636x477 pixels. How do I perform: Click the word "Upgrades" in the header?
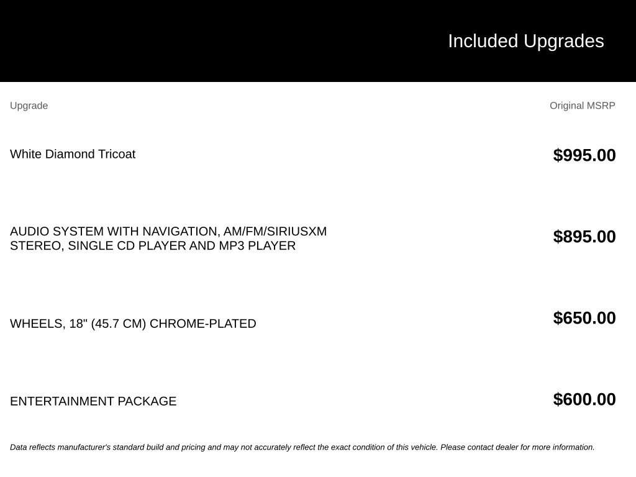point(564,42)
